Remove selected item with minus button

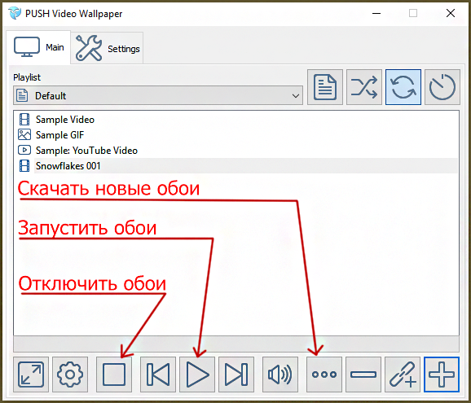[363, 375]
